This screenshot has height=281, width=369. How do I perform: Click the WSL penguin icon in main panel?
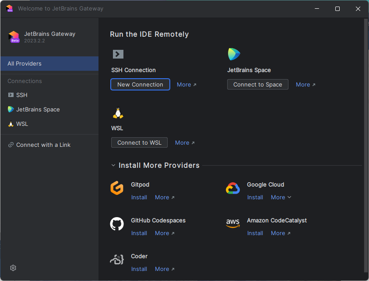click(118, 113)
